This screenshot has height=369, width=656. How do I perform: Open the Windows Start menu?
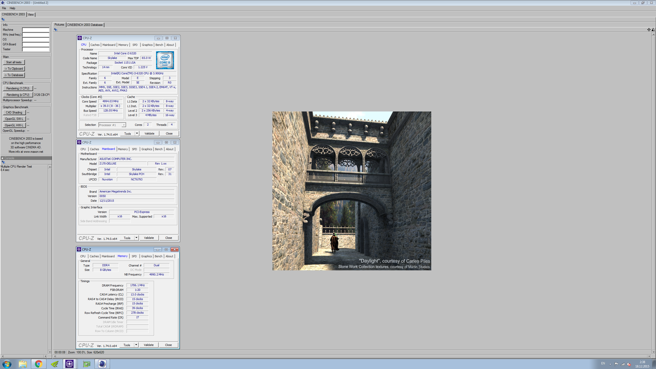6,364
